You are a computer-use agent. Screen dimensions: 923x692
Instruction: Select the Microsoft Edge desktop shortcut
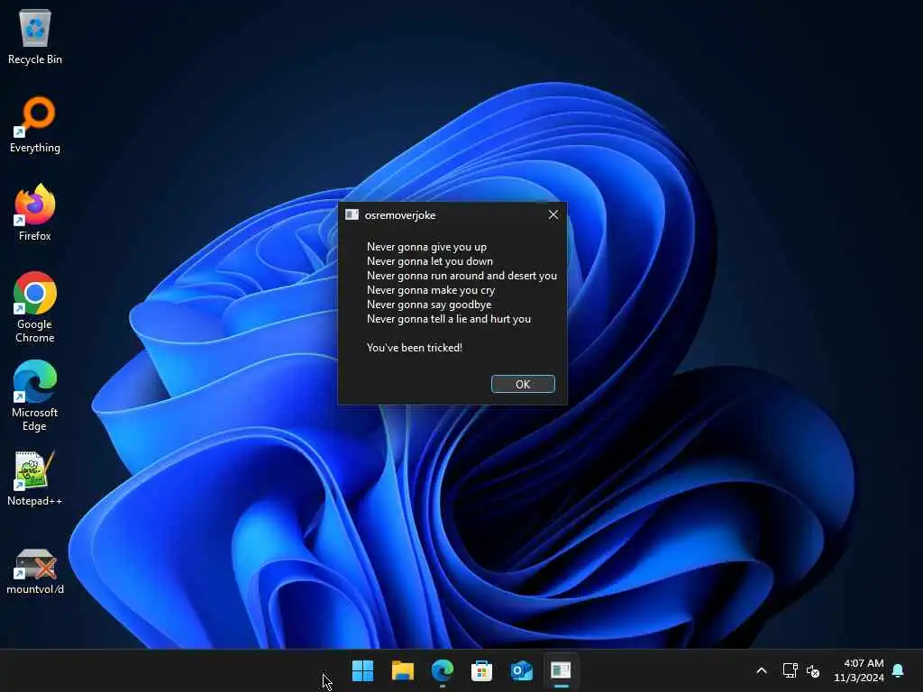pos(35,396)
